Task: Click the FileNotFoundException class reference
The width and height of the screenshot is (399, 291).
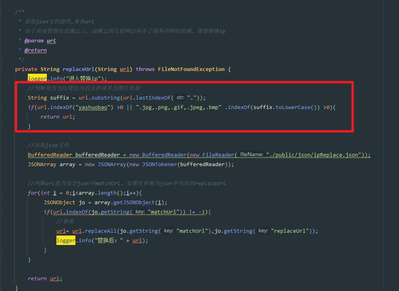Action: point(191,69)
